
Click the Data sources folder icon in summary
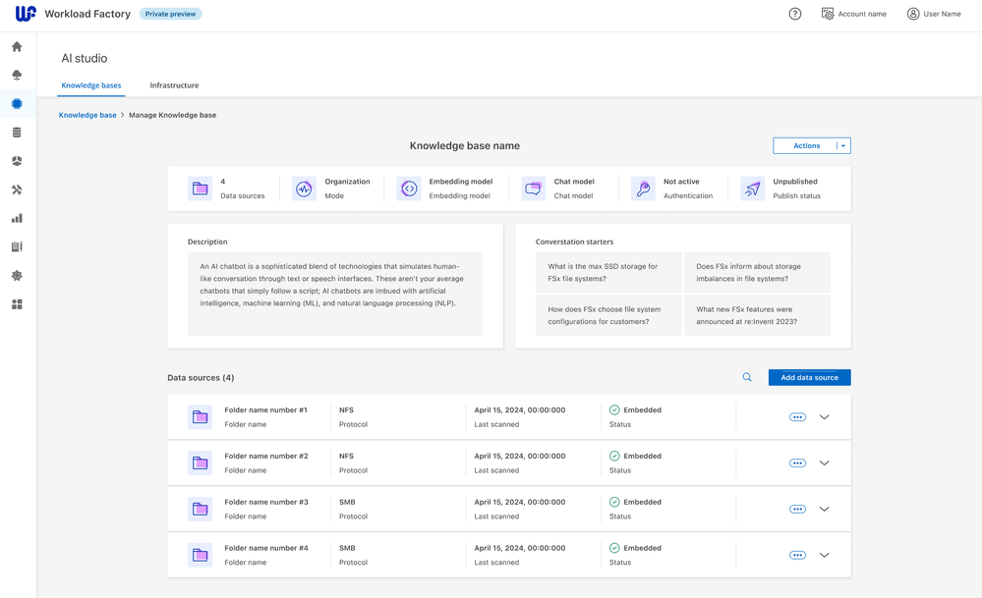click(x=200, y=189)
